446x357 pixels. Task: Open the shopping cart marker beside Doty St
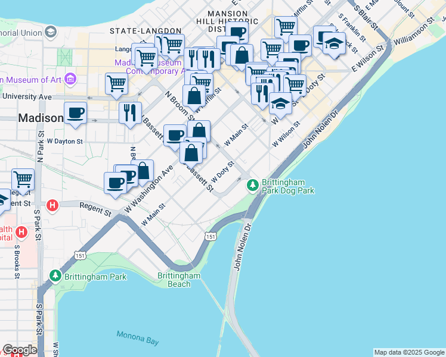click(295, 87)
